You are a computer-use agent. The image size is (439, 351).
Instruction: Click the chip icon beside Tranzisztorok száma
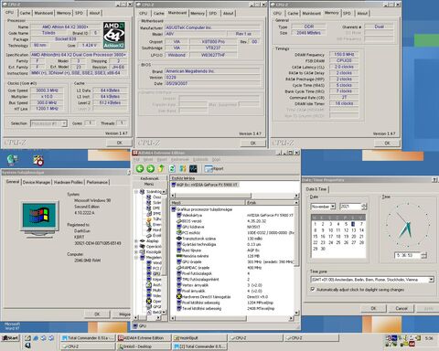click(x=179, y=239)
